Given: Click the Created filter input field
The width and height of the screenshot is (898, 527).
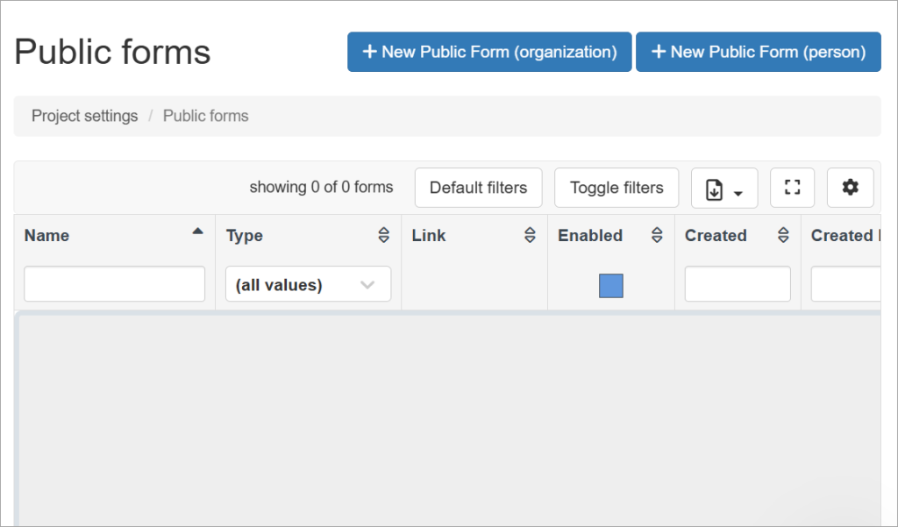Looking at the screenshot, I should 737,284.
